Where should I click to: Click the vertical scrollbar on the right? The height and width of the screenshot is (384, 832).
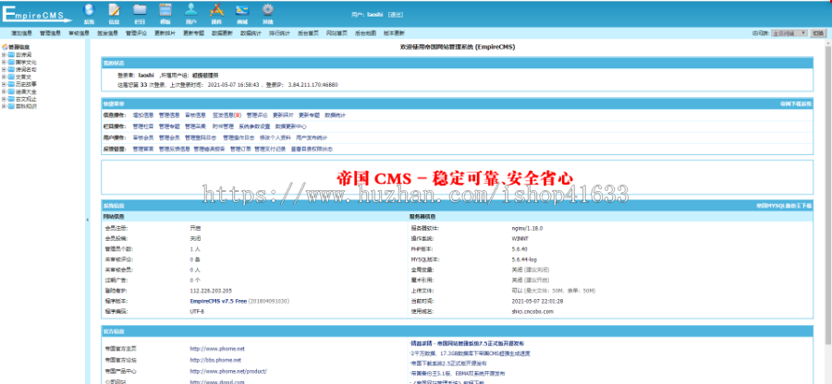[x=827, y=185]
